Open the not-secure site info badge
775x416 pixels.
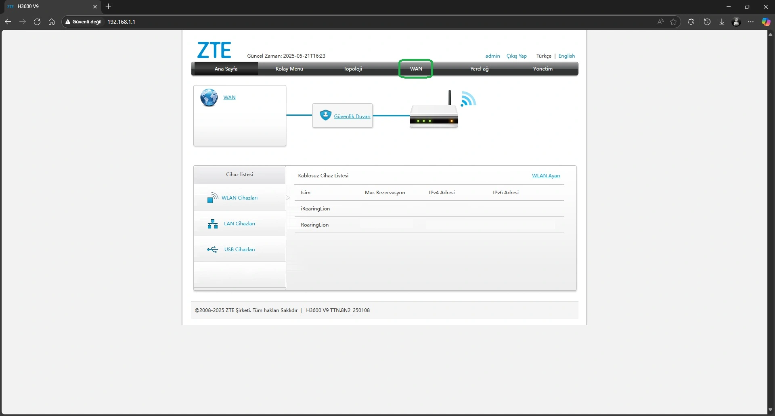84,22
